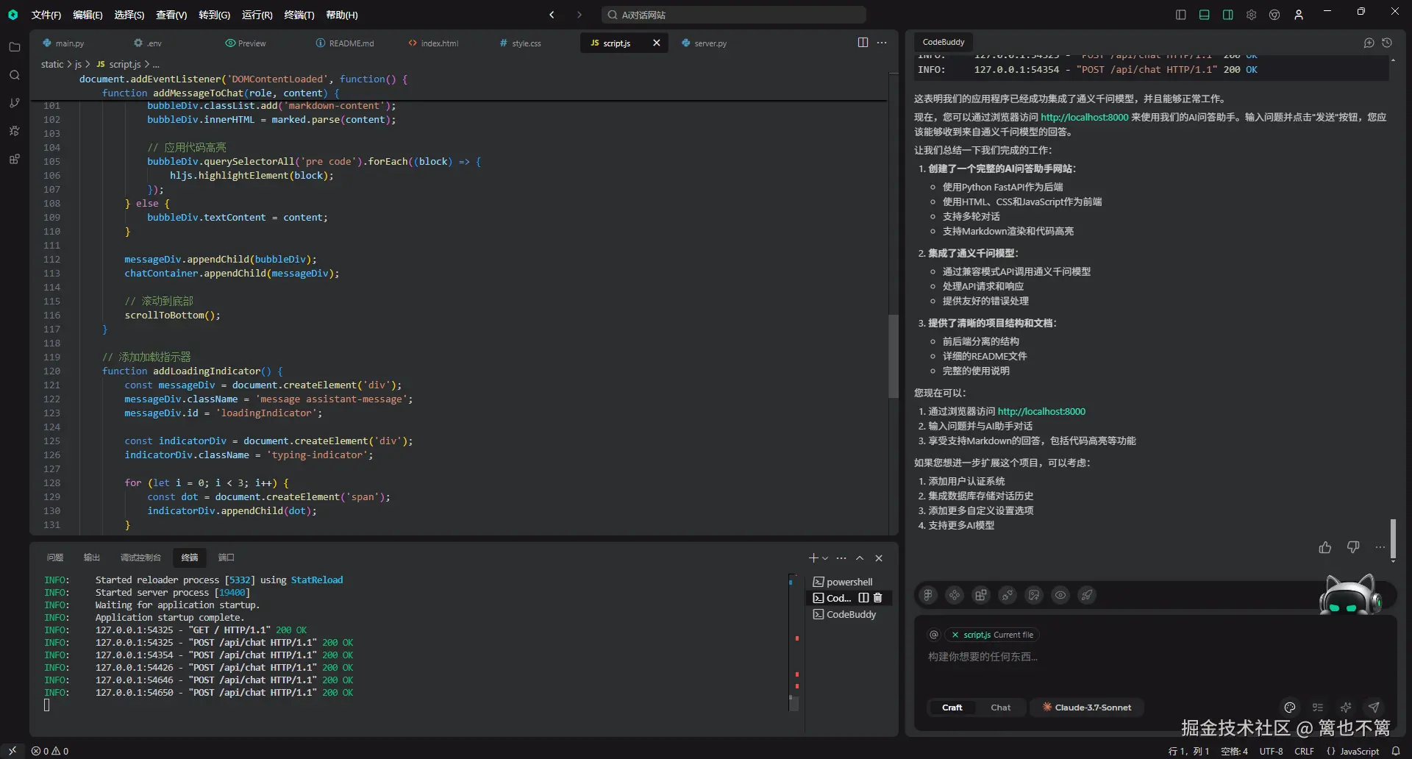Click the code editor vertical scrollbar

(x=894, y=356)
